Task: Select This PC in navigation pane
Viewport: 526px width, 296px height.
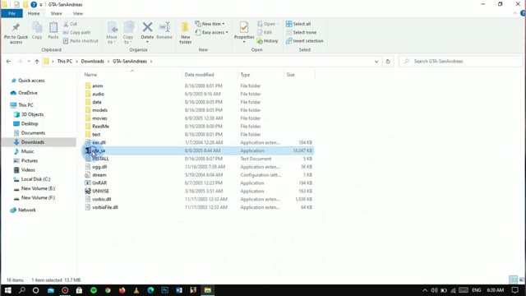Action: coord(22,105)
